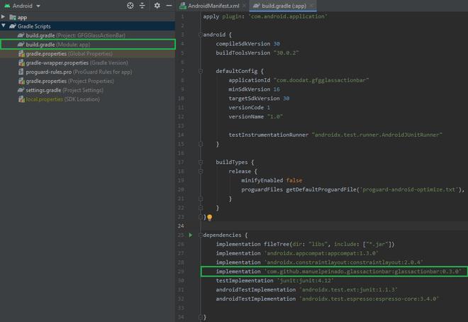Click the Collapse All icon in project panel
468x322 pixels.
coord(142,6)
